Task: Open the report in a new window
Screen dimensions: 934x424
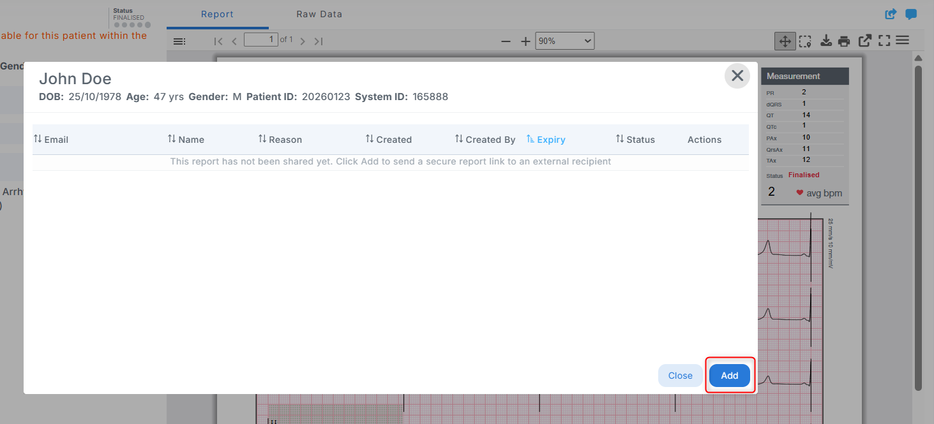Action: [864, 40]
